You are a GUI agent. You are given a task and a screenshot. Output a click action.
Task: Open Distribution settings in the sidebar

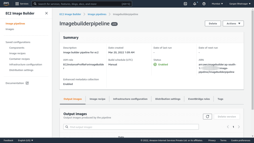[21, 70]
